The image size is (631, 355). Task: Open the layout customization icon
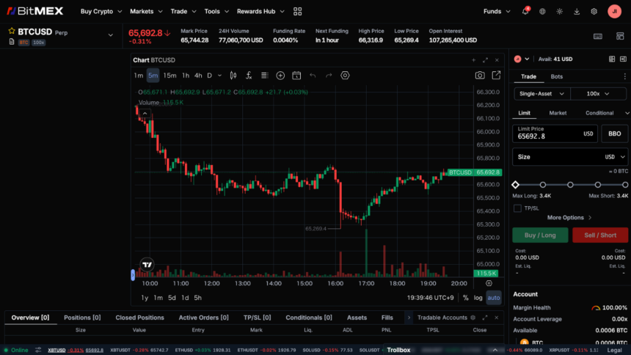[x=620, y=36]
